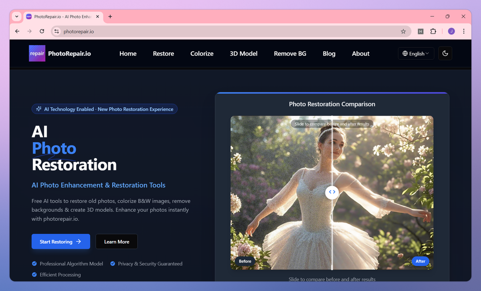This screenshot has height=291, width=481.
Task: Click the sparkle icon in AI badge
Action: point(39,109)
